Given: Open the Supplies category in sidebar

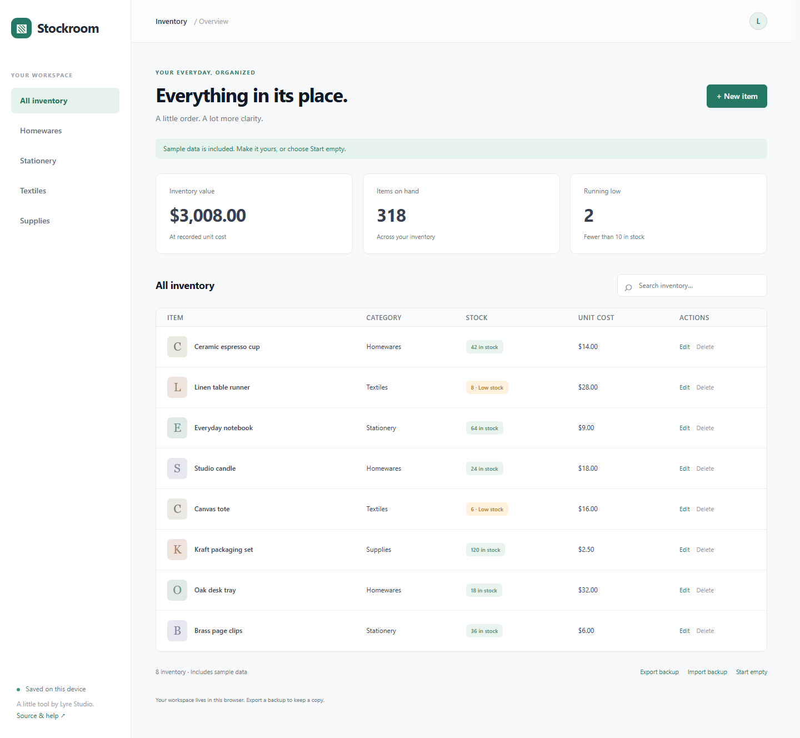Looking at the screenshot, I should pos(65,221).
